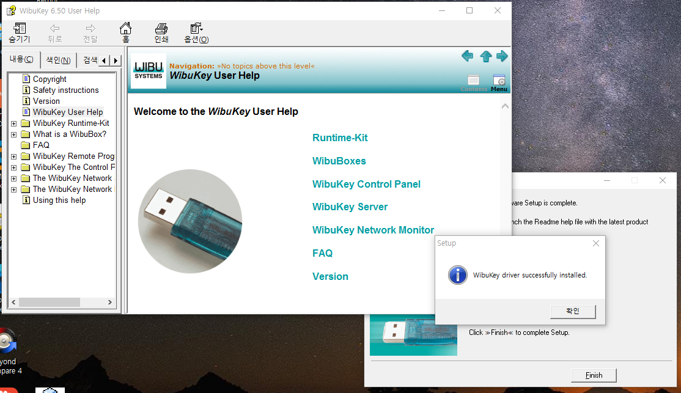Minimize the WibuKey User Help window
This screenshot has width=681, height=393.
click(442, 10)
